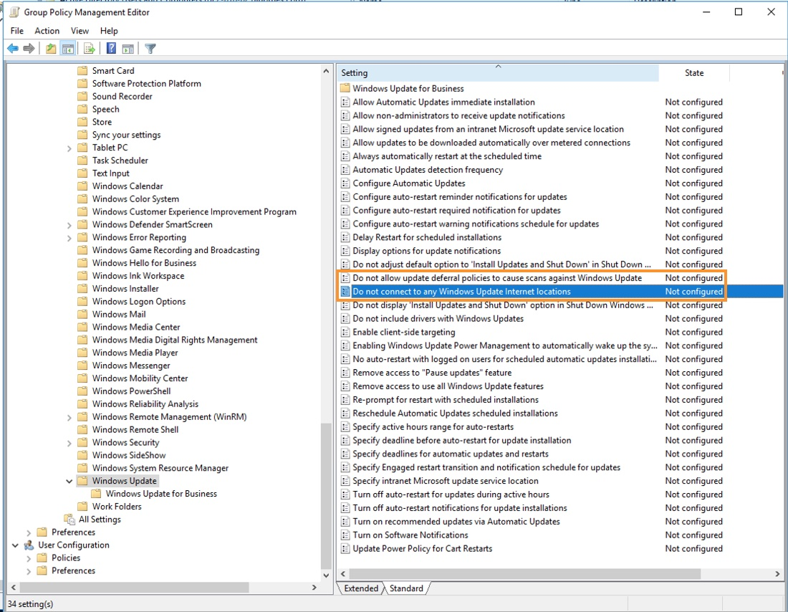
Task: Apply the Filter Options funnel icon
Action: tap(150, 48)
